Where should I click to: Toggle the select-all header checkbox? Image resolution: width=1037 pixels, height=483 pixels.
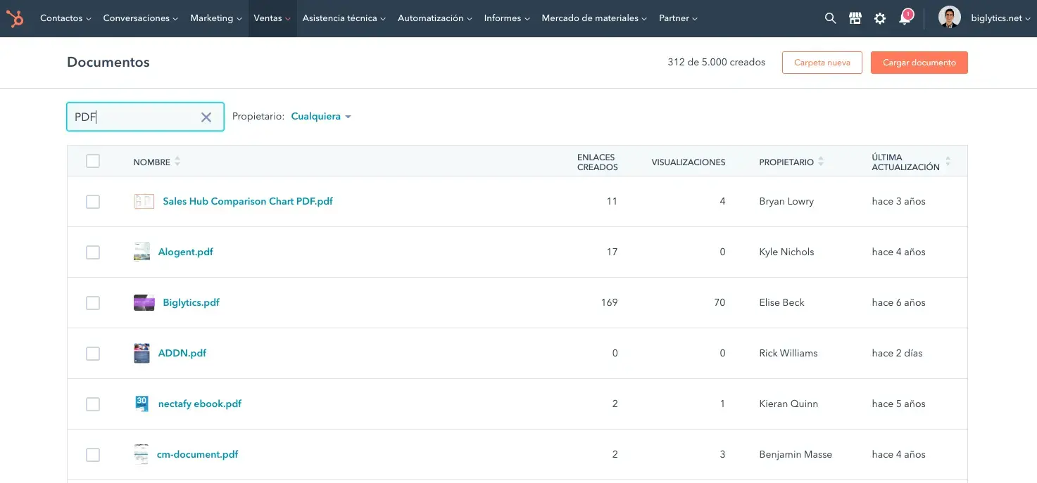(93, 161)
